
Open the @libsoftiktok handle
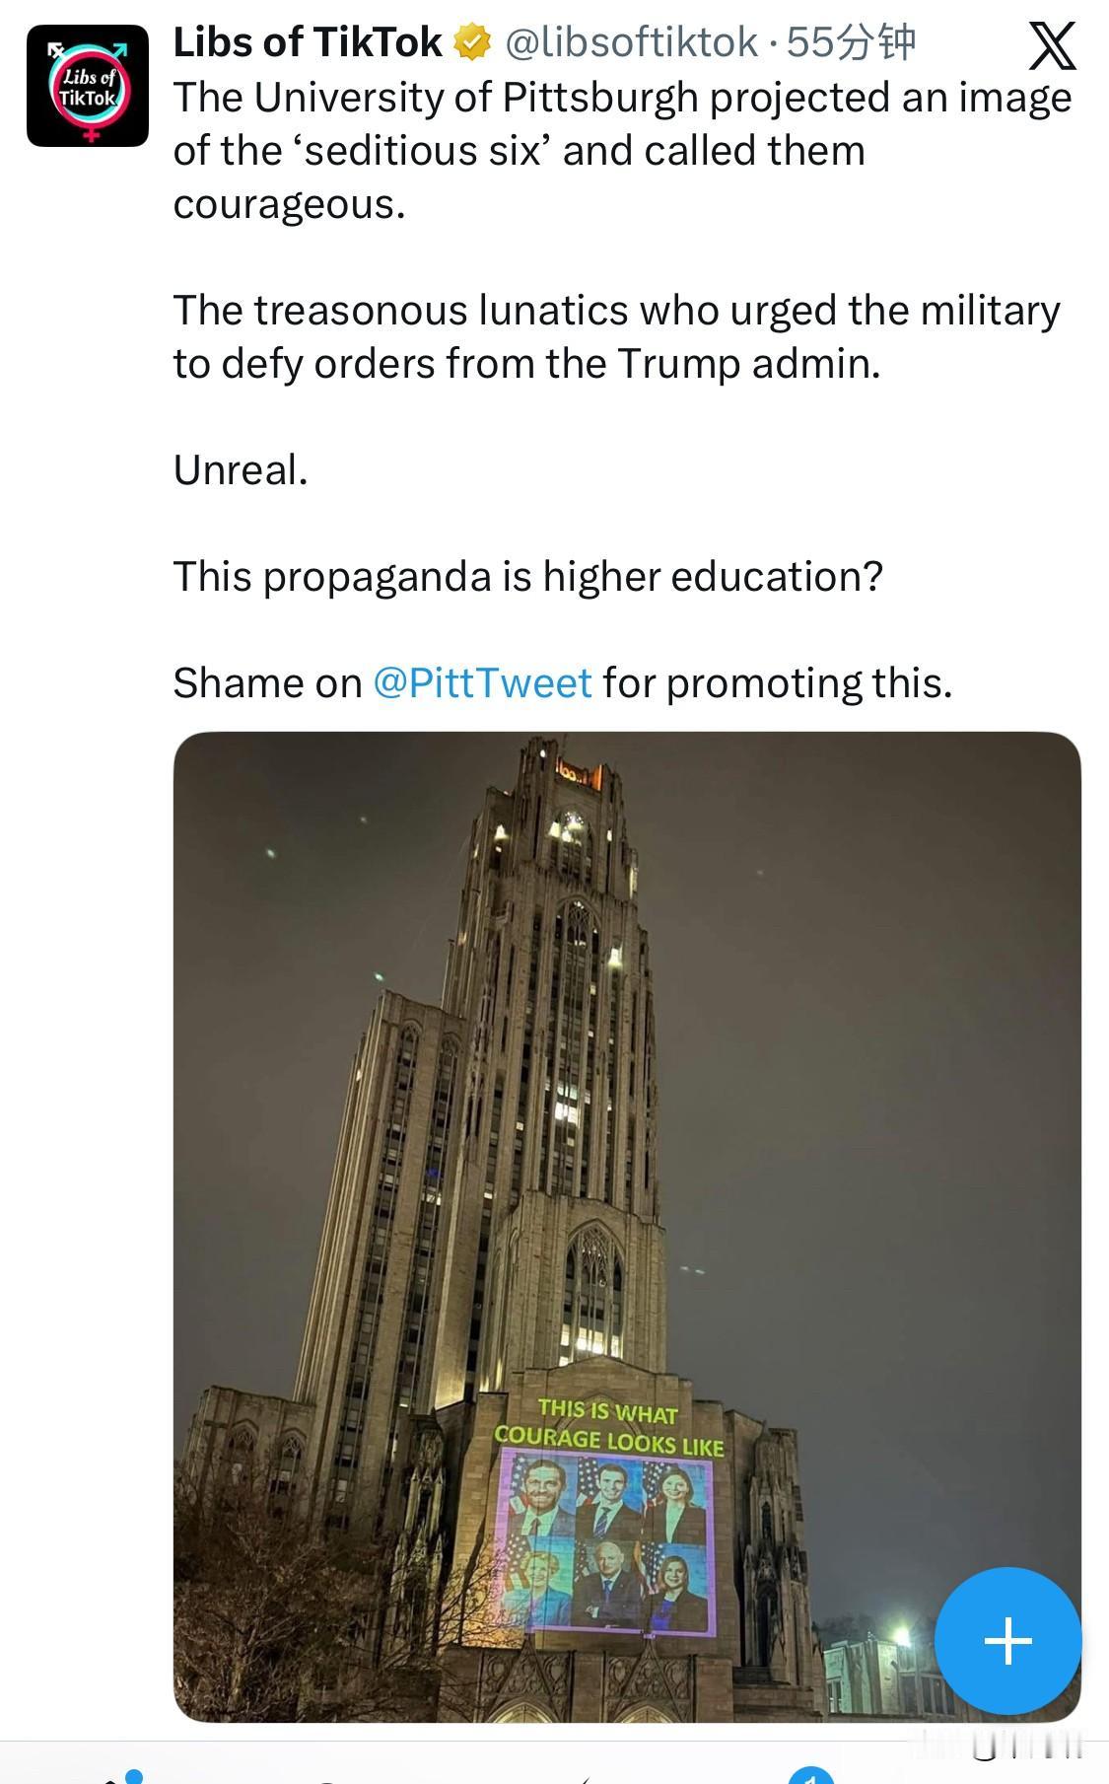click(631, 42)
